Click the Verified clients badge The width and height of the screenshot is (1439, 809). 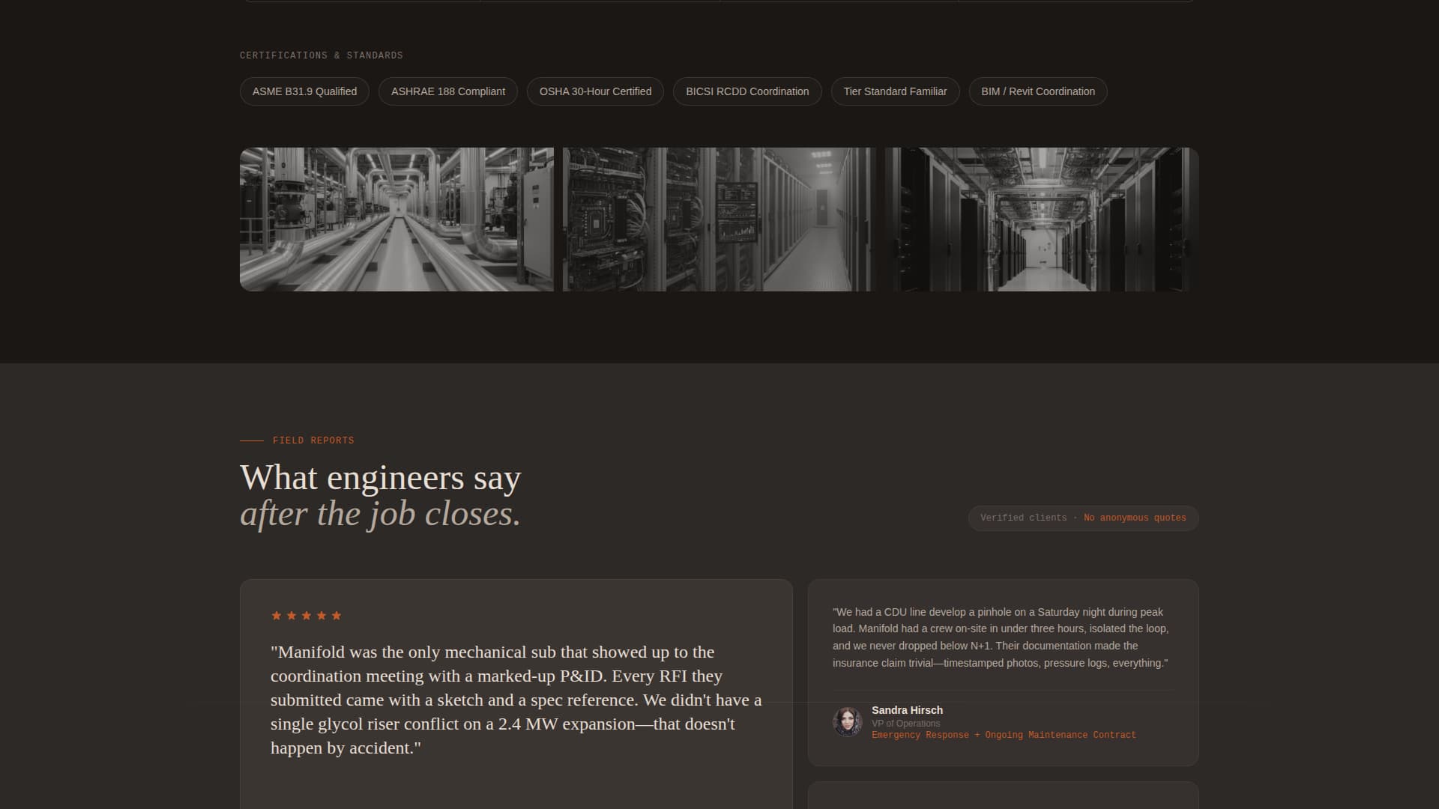pos(1083,518)
